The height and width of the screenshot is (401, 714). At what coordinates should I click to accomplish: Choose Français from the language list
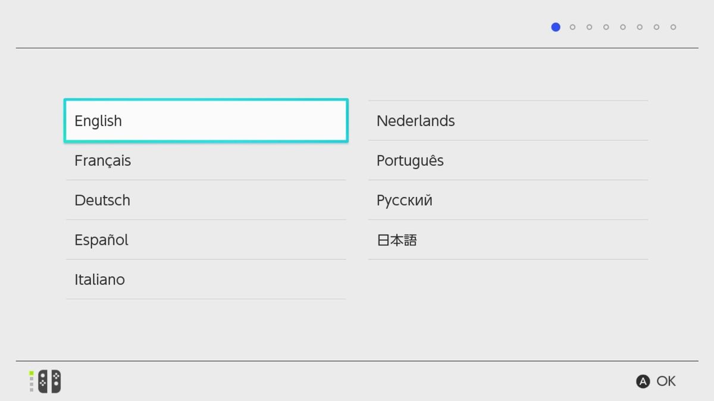coord(205,161)
